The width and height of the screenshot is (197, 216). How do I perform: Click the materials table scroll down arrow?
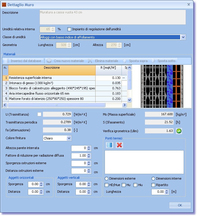pos(129,100)
